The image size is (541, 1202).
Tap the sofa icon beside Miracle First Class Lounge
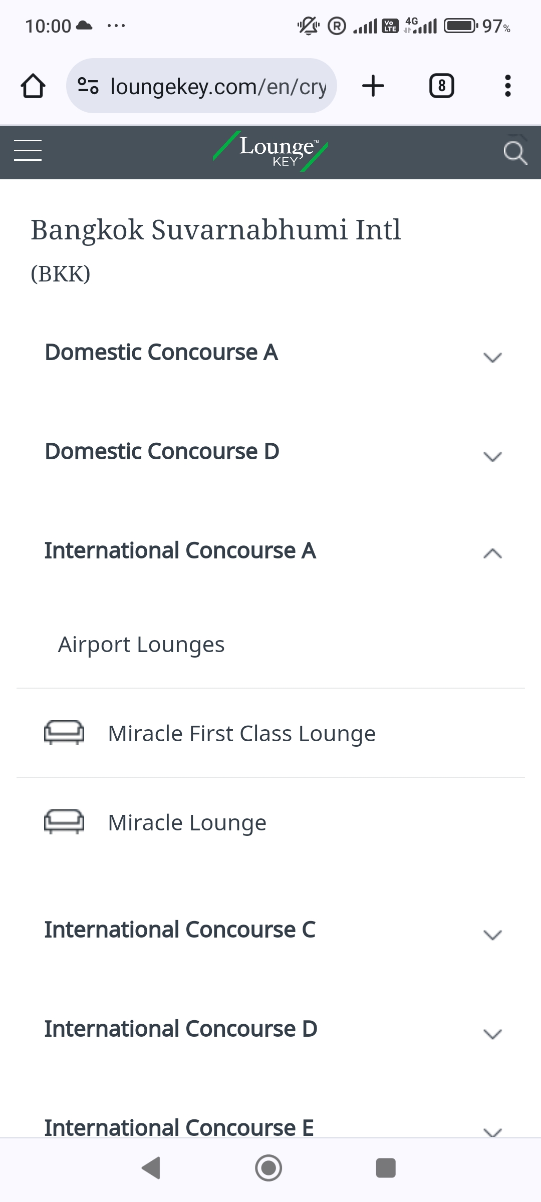coord(64,733)
